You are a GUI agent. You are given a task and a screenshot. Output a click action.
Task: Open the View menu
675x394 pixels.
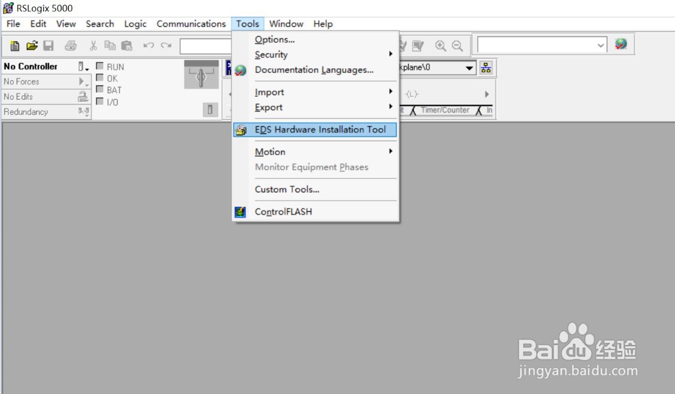click(x=66, y=24)
